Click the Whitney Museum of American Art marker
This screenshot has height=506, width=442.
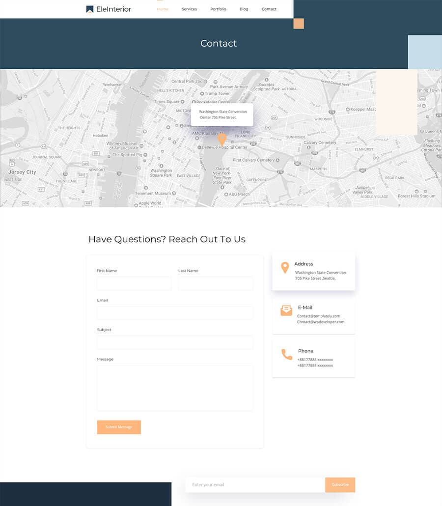(141, 146)
